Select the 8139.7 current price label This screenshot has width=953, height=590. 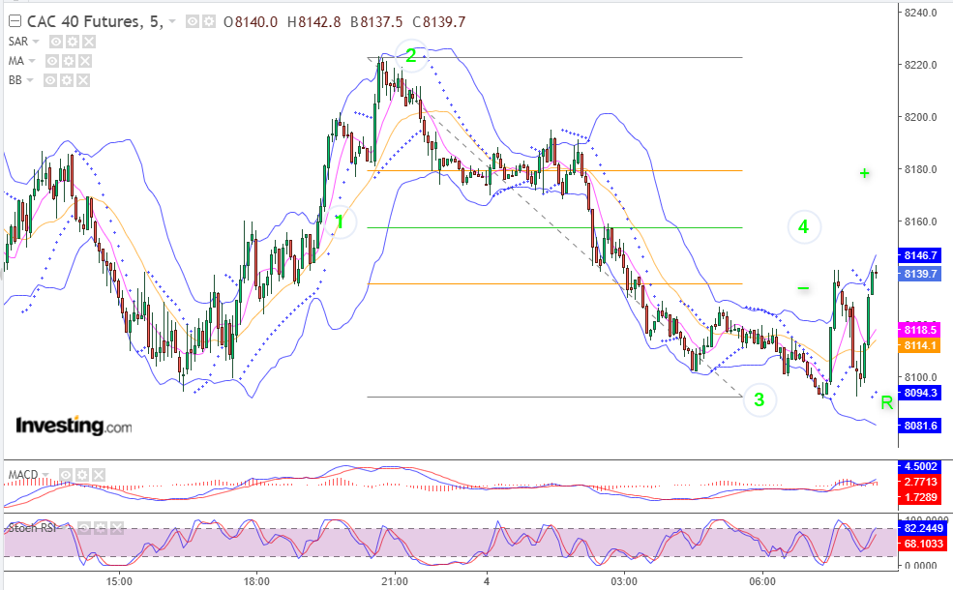[x=919, y=274]
